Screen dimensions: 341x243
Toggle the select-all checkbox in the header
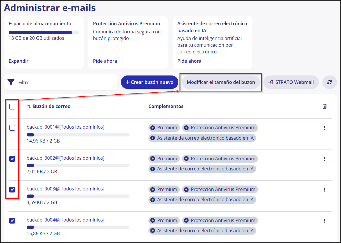coord(12,107)
